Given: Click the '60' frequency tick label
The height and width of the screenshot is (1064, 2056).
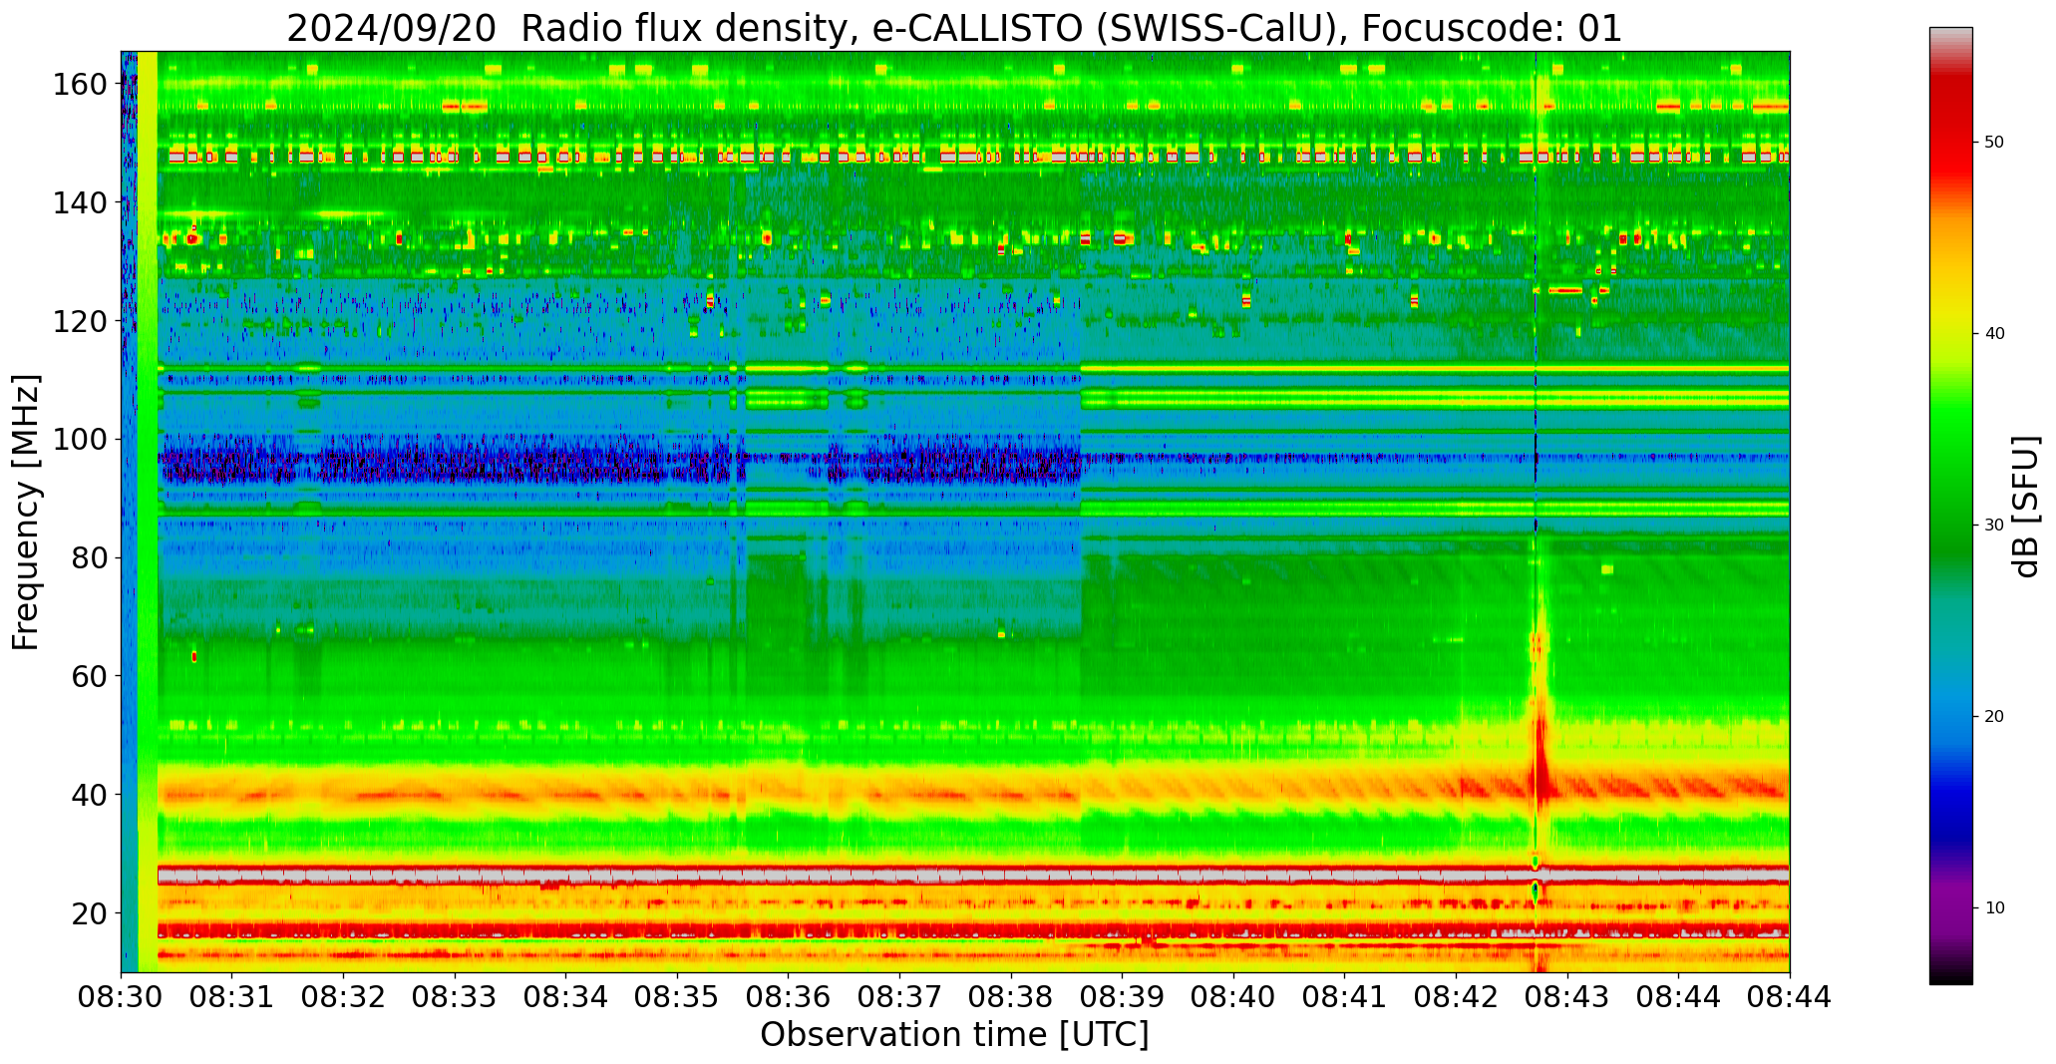Looking at the screenshot, I should (x=90, y=675).
